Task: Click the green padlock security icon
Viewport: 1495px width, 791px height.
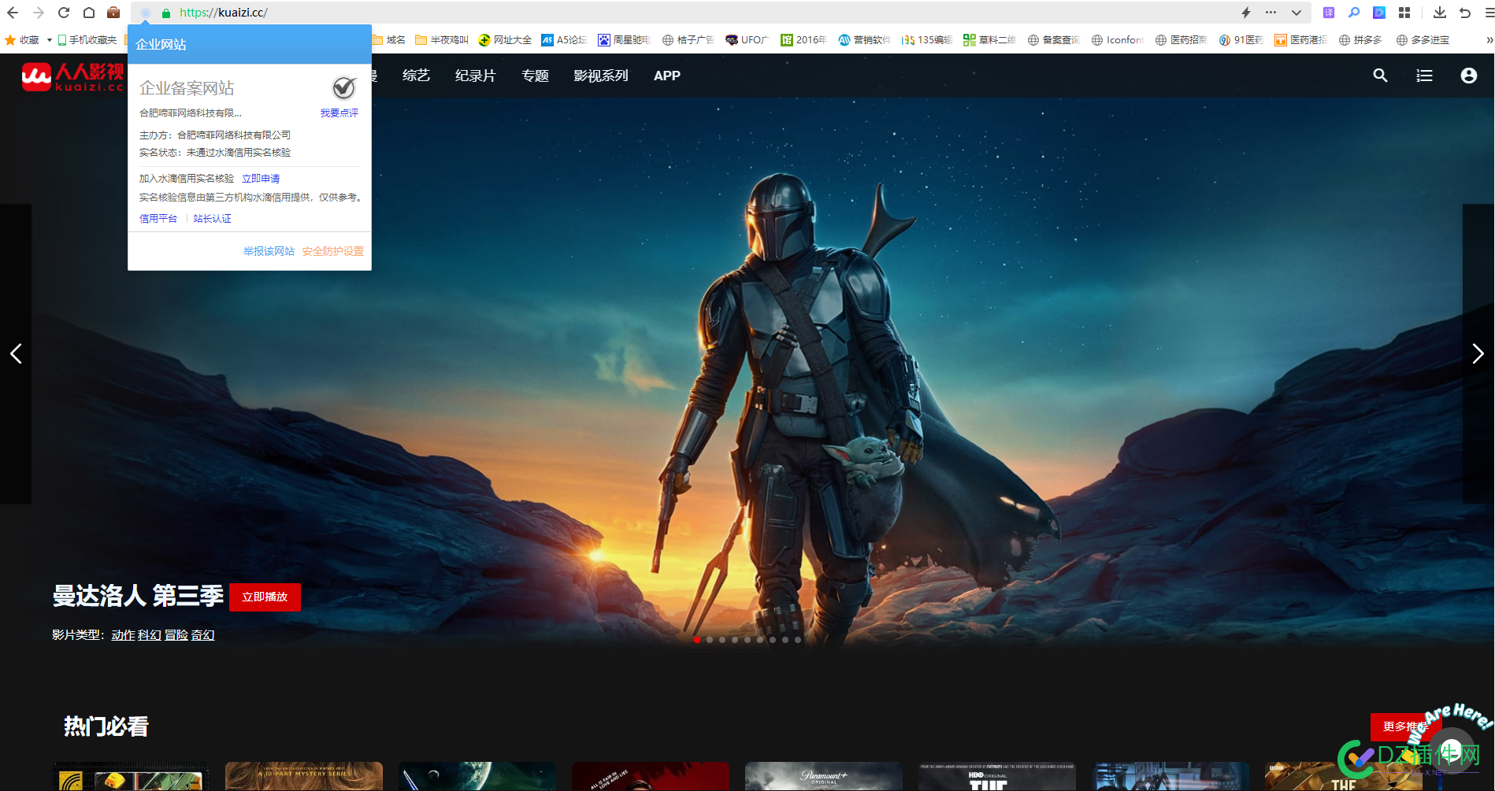Action: pyautogui.click(x=166, y=13)
